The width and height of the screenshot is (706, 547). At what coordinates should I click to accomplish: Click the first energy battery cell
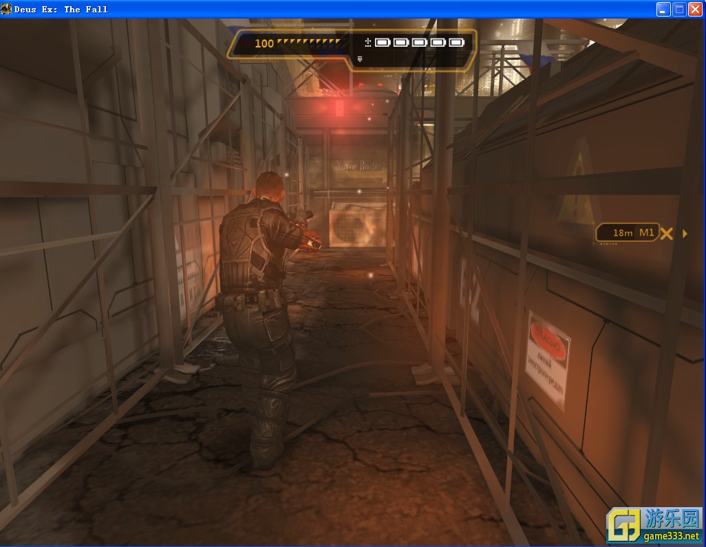click(x=383, y=43)
